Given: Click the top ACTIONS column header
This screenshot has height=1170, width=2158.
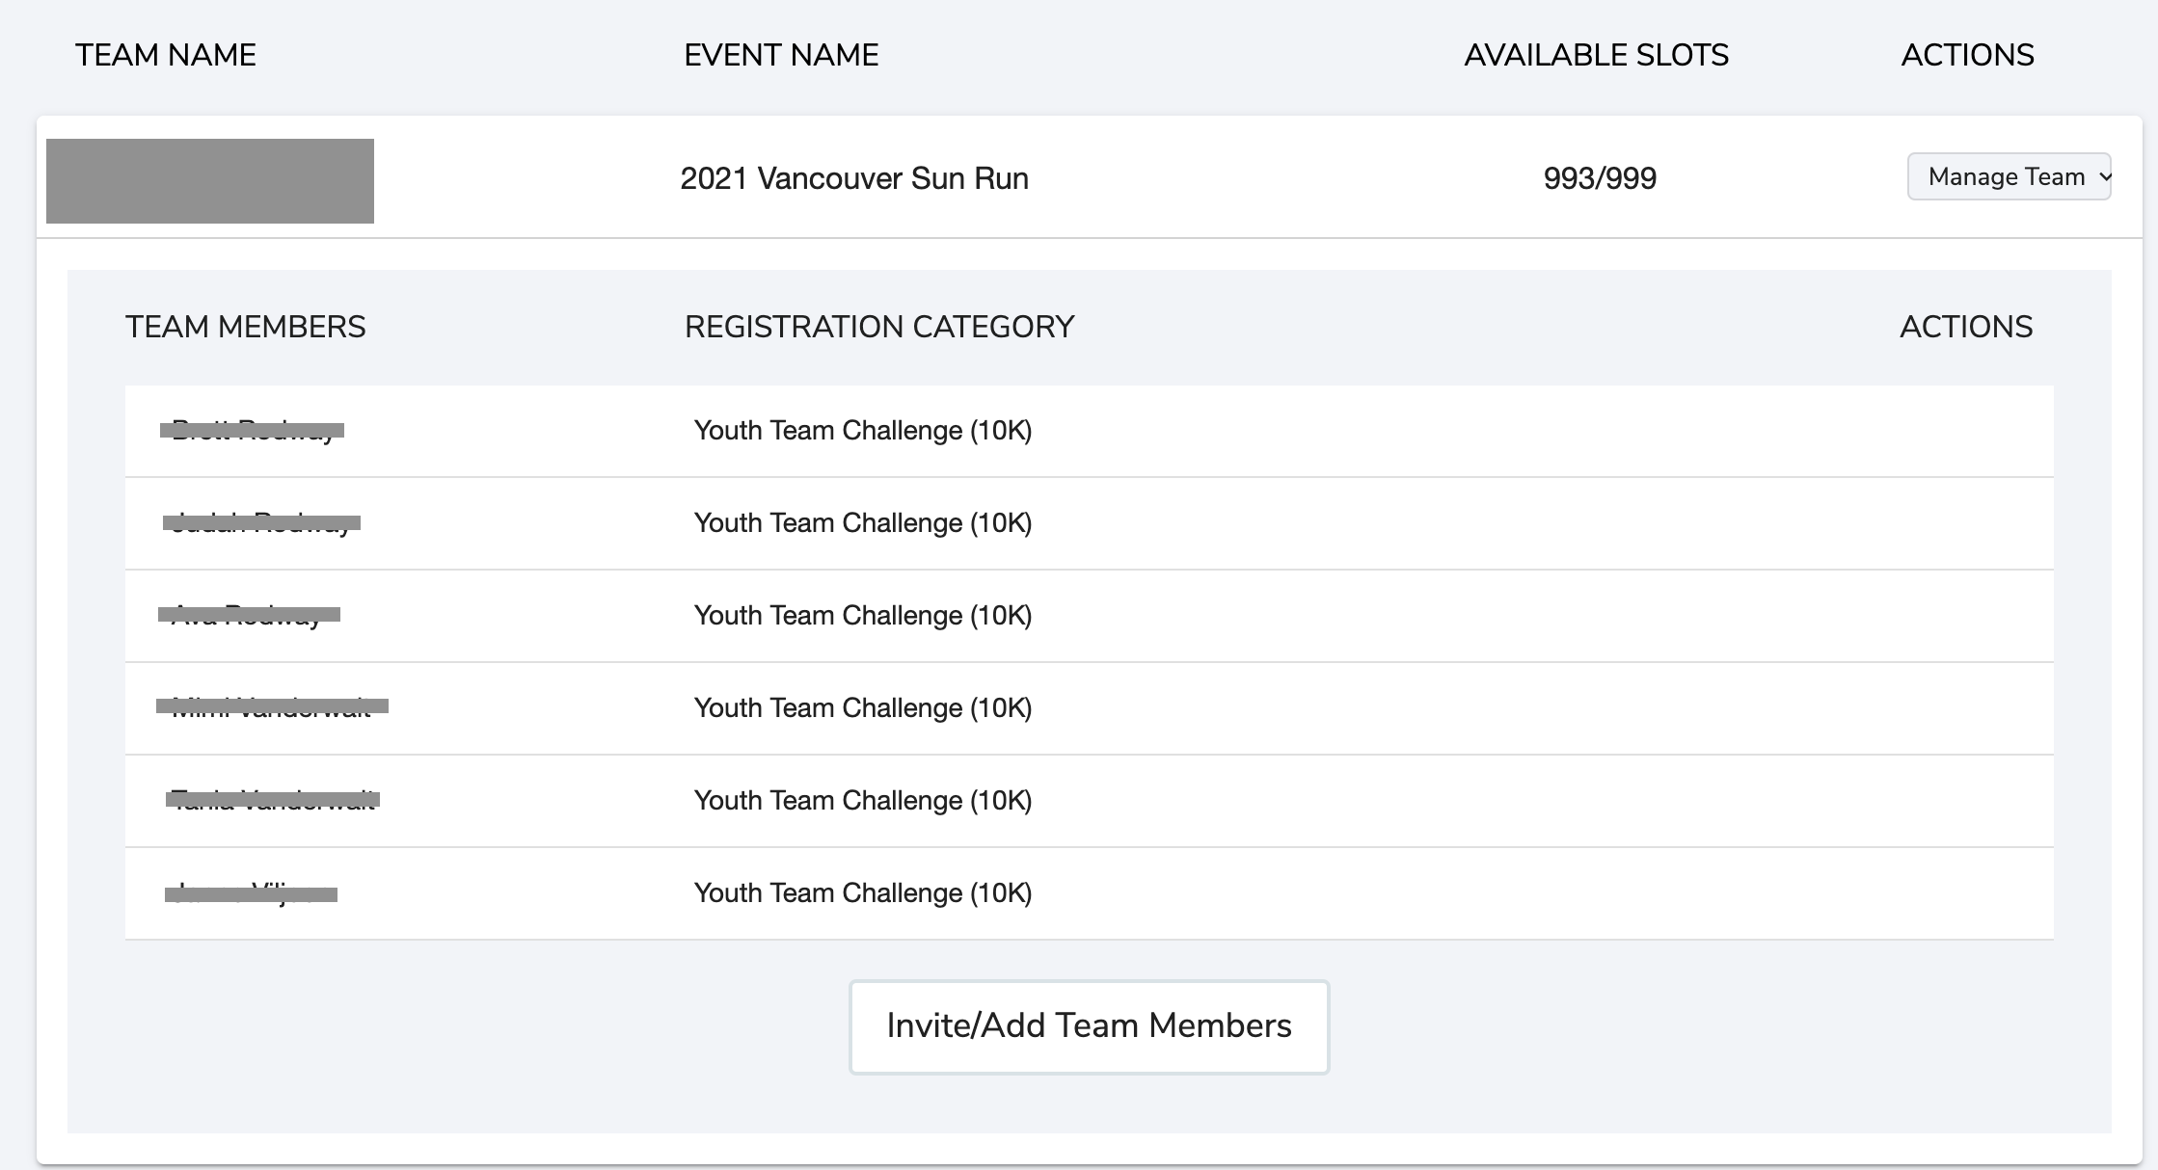Looking at the screenshot, I should pyautogui.click(x=1967, y=55).
